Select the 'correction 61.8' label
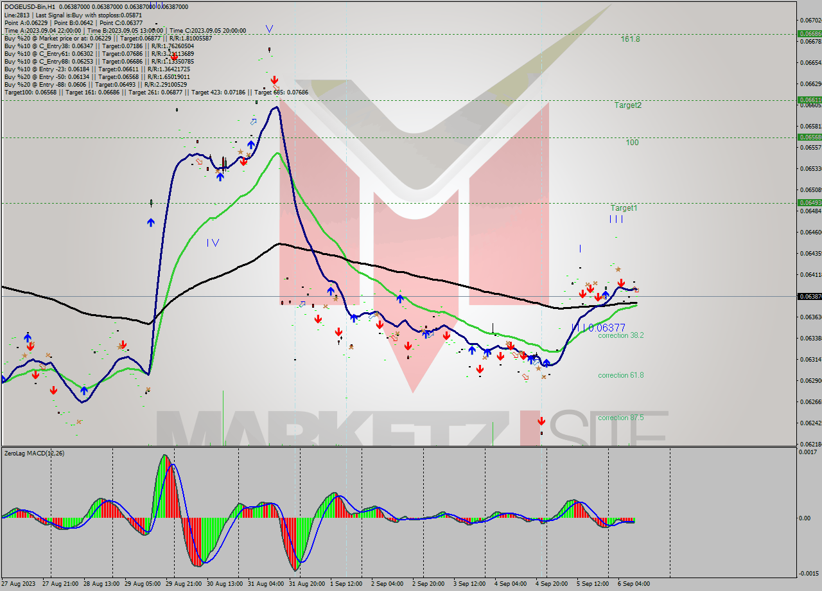Viewport: 822px width, 591px height. [x=621, y=375]
